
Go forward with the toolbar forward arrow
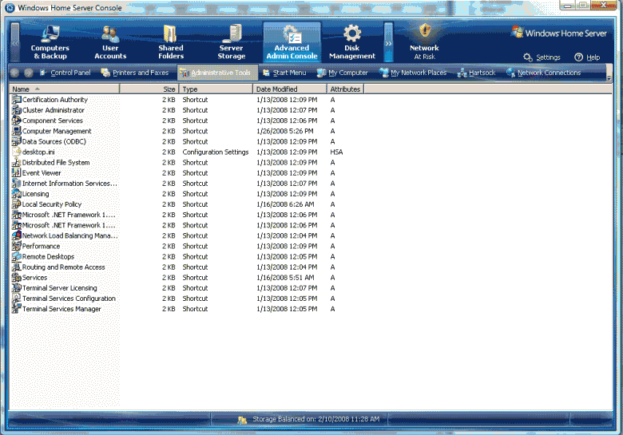pos(28,73)
